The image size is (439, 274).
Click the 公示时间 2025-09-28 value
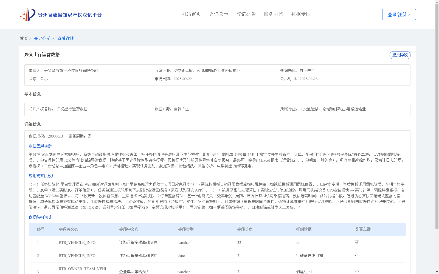[x=308, y=79]
